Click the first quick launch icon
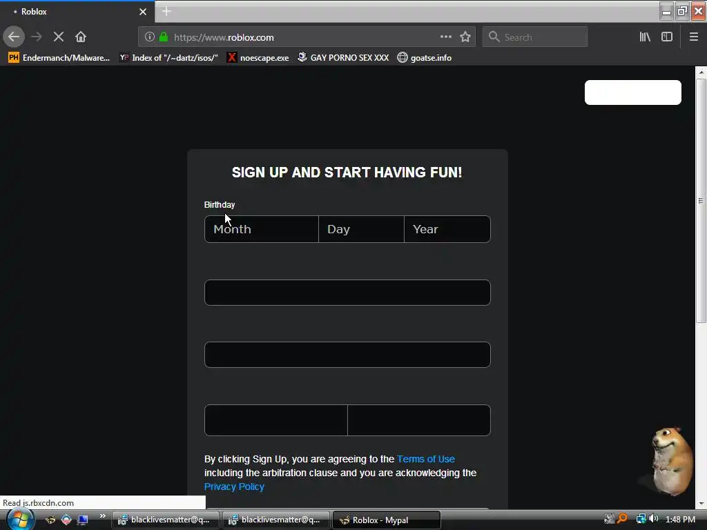The image size is (707, 530). (x=50, y=520)
